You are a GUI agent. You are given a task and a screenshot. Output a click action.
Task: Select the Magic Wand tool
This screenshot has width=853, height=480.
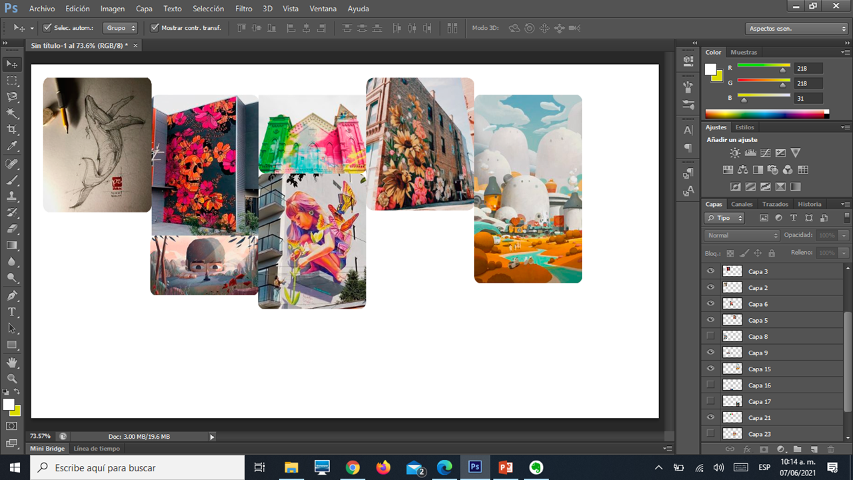[x=12, y=113]
